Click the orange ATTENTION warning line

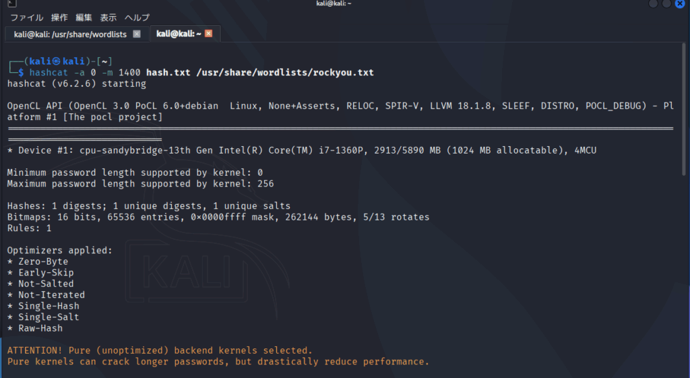[x=160, y=350]
